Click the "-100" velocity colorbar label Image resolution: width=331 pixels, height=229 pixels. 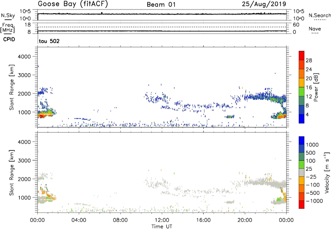[312, 185]
